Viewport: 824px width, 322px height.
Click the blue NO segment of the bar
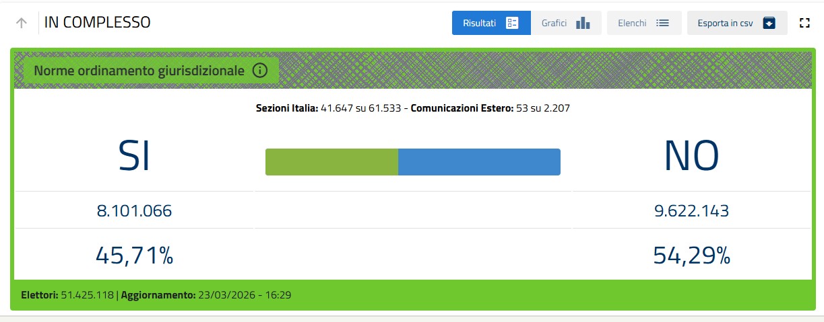coord(479,162)
